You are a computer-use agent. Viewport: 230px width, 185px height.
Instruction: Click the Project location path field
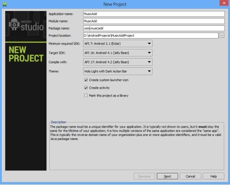coord(151,35)
